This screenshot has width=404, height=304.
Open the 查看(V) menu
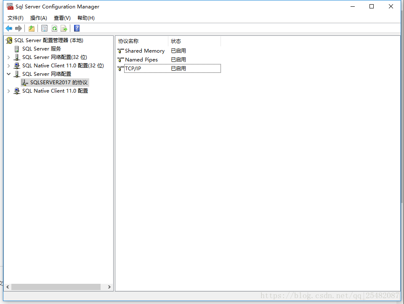[62, 18]
